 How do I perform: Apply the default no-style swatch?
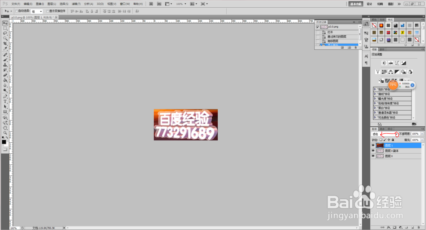(x=374, y=25)
